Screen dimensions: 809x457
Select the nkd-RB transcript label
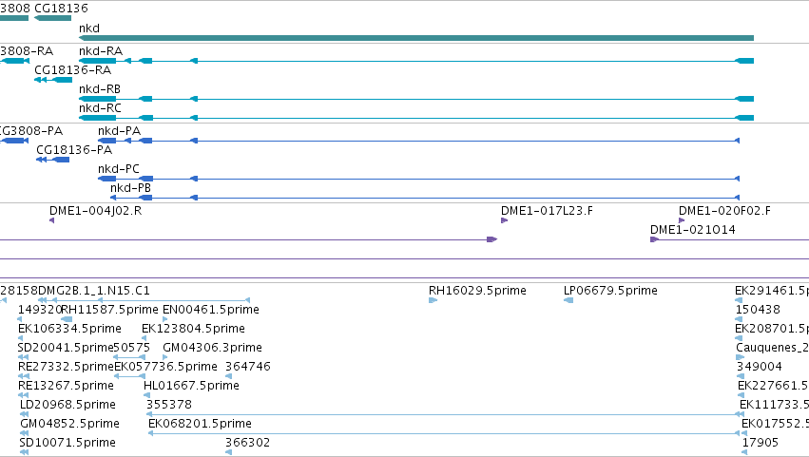coord(100,89)
